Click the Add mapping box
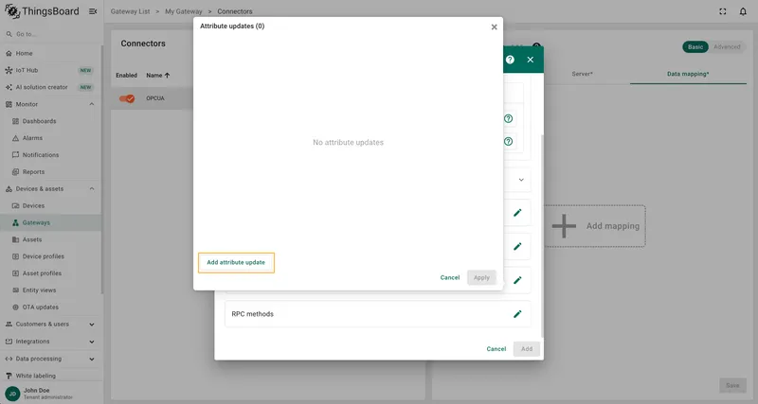The height and width of the screenshot is (404, 758). [x=595, y=226]
